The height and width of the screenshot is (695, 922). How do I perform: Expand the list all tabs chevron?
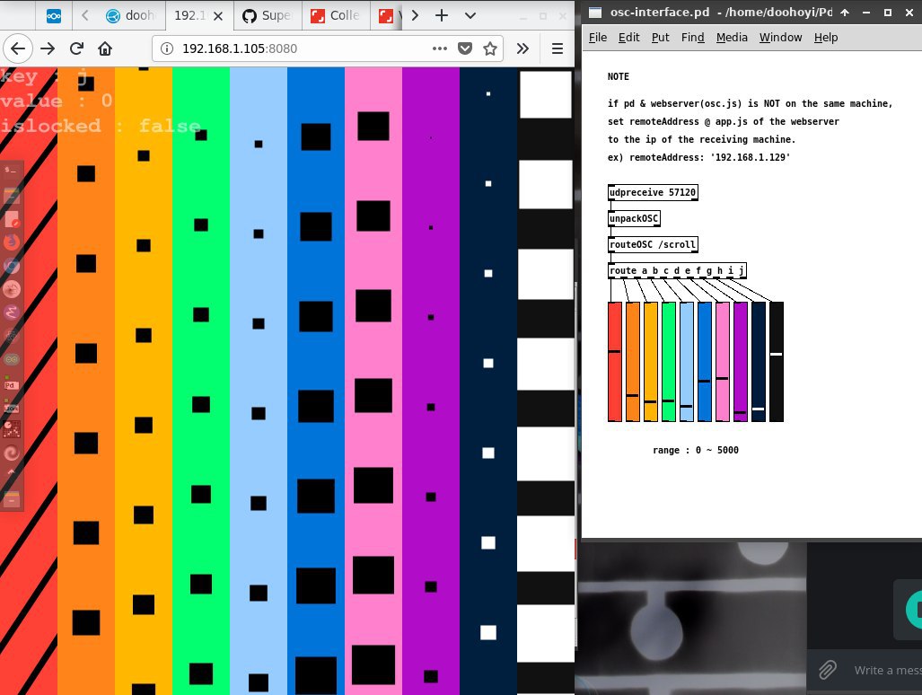(x=470, y=16)
